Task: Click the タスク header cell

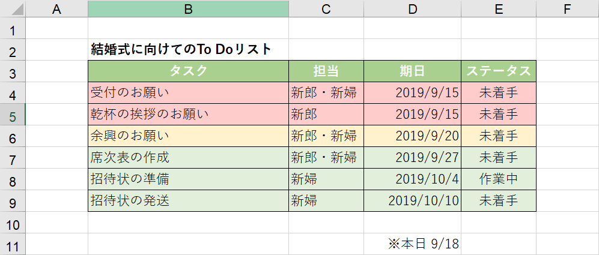Action: pyautogui.click(x=188, y=71)
